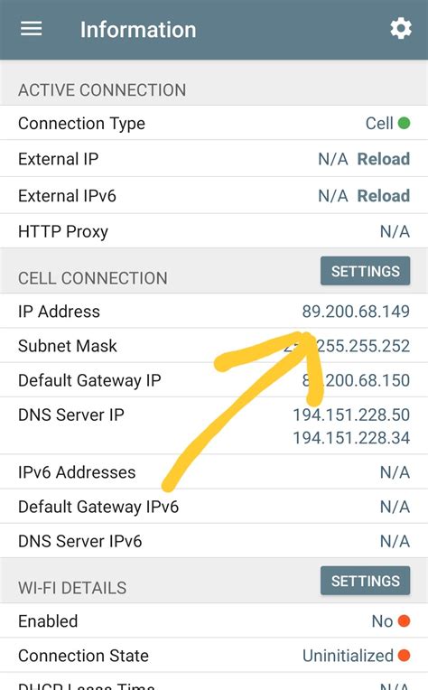
Task: Reload the External IPv6 value
Action: tap(384, 196)
